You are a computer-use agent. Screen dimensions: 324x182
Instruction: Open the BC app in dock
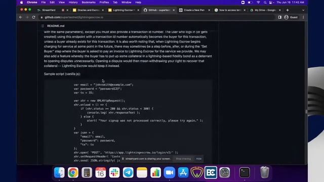point(211,172)
